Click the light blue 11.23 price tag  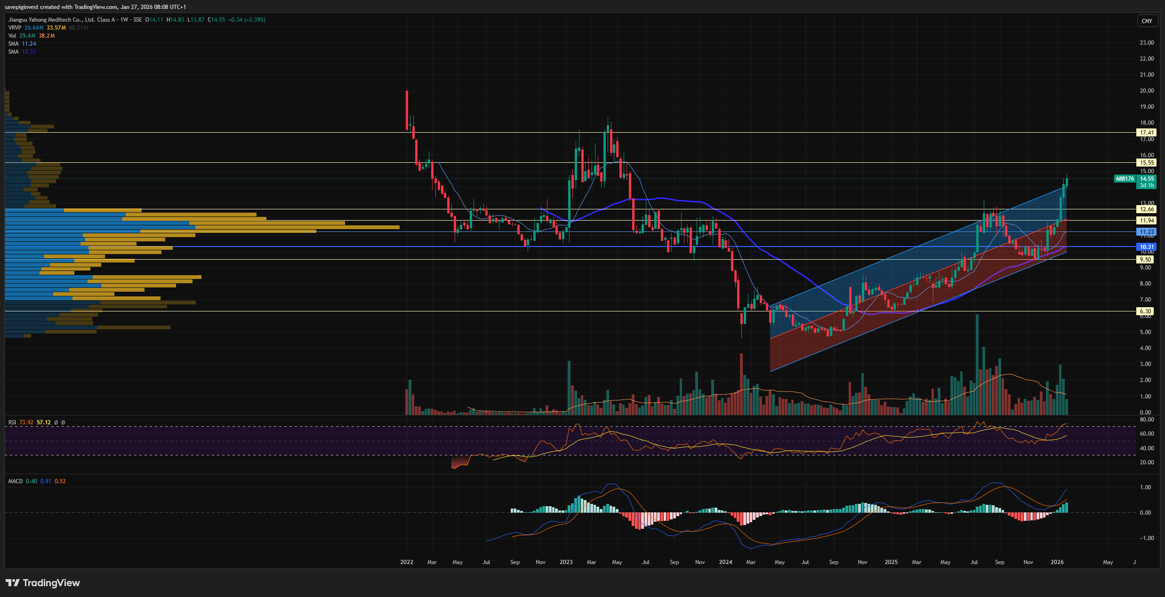[1146, 232]
